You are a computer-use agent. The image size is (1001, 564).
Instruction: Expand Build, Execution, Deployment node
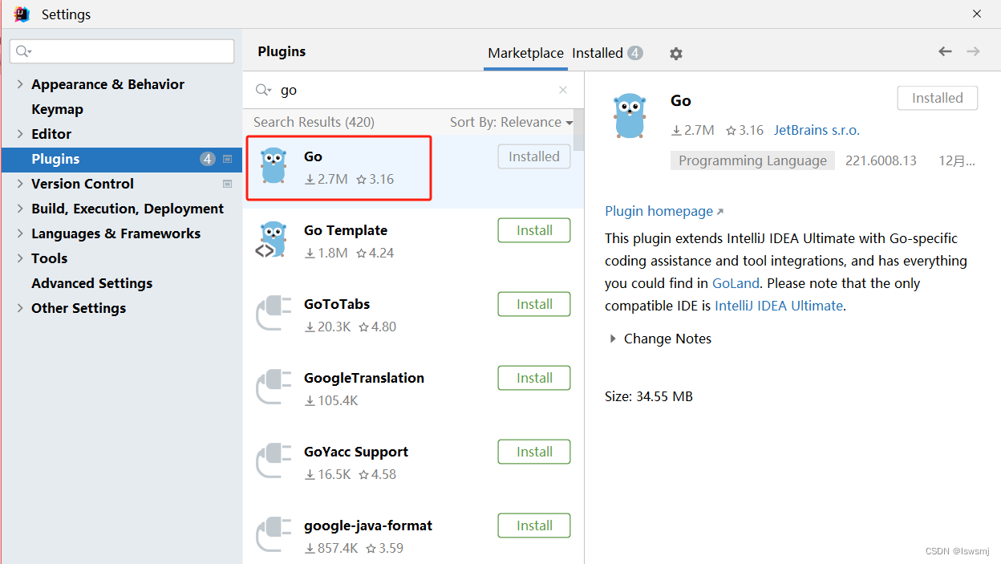20,209
